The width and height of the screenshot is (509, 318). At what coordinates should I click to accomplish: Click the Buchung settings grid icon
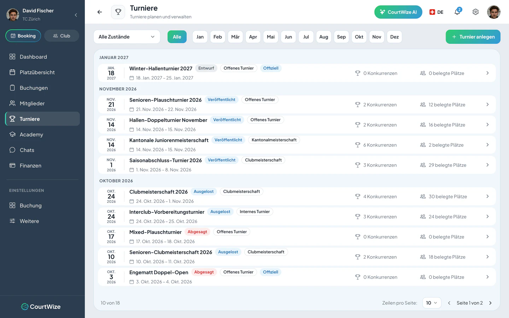[x=12, y=205]
